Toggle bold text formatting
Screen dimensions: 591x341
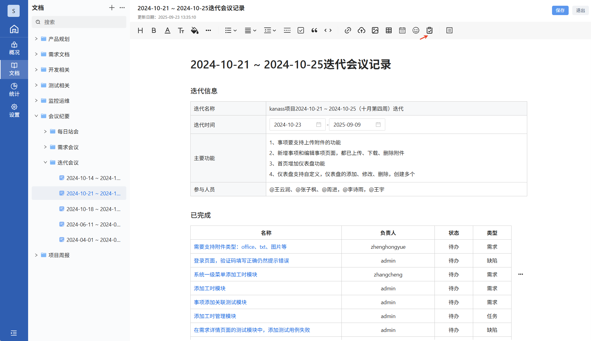click(154, 30)
